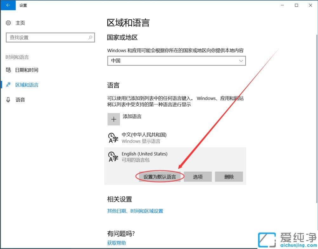Click the plus icon to add a language
Screen dimensions: 318x249
(x=114, y=119)
